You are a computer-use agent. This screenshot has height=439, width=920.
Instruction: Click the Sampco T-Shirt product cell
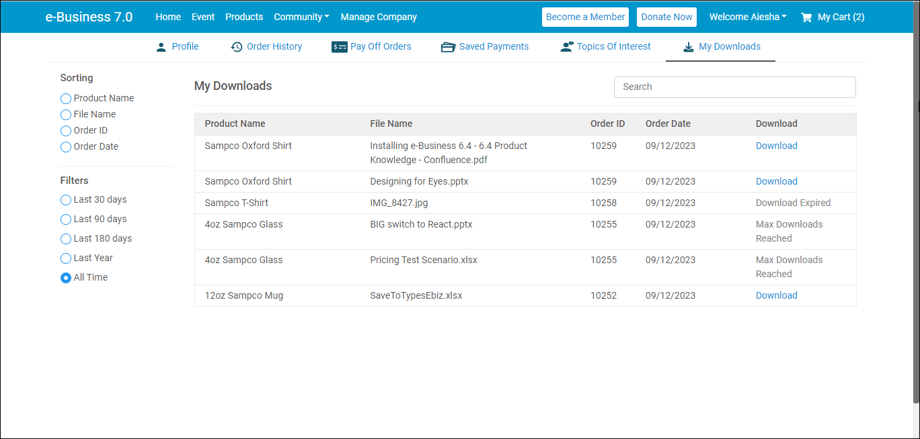(237, 203)
